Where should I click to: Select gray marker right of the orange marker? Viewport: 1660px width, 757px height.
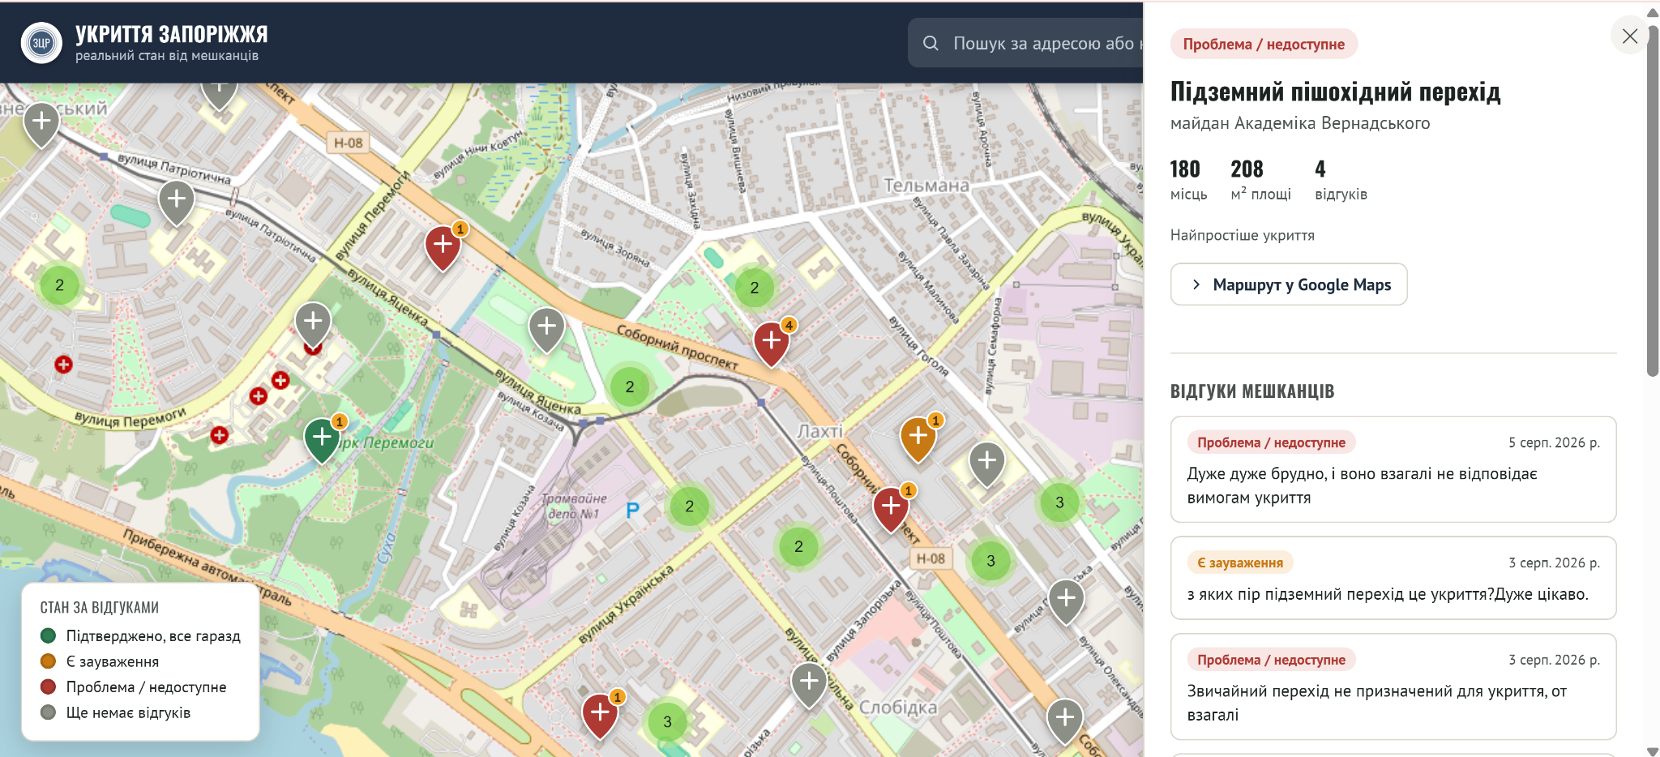pos(987,464)
